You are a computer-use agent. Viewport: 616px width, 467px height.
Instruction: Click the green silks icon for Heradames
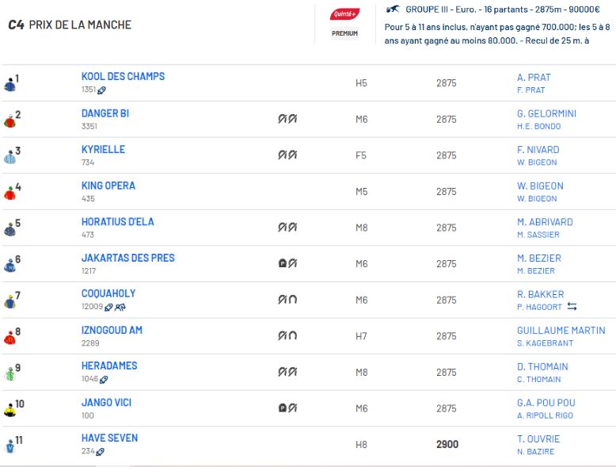coord(10,373)
